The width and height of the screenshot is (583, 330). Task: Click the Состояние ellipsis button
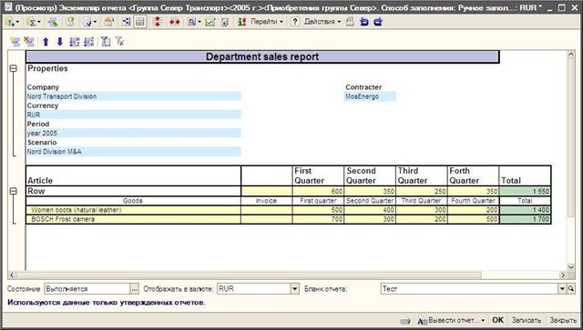[x=134, y=289]
